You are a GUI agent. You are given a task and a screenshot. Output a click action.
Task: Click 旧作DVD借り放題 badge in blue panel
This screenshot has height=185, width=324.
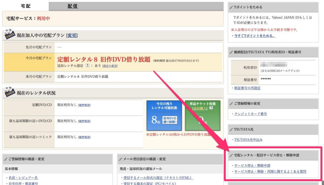tap(170, 120)
